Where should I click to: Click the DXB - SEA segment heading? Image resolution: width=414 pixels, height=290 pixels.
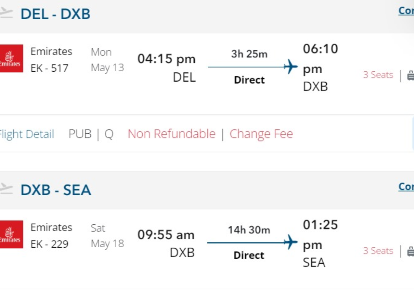(x=56, y=190)
